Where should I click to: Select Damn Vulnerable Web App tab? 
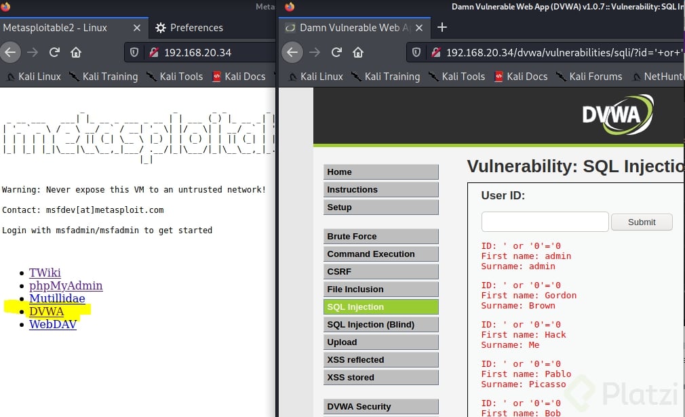(355, 28)
